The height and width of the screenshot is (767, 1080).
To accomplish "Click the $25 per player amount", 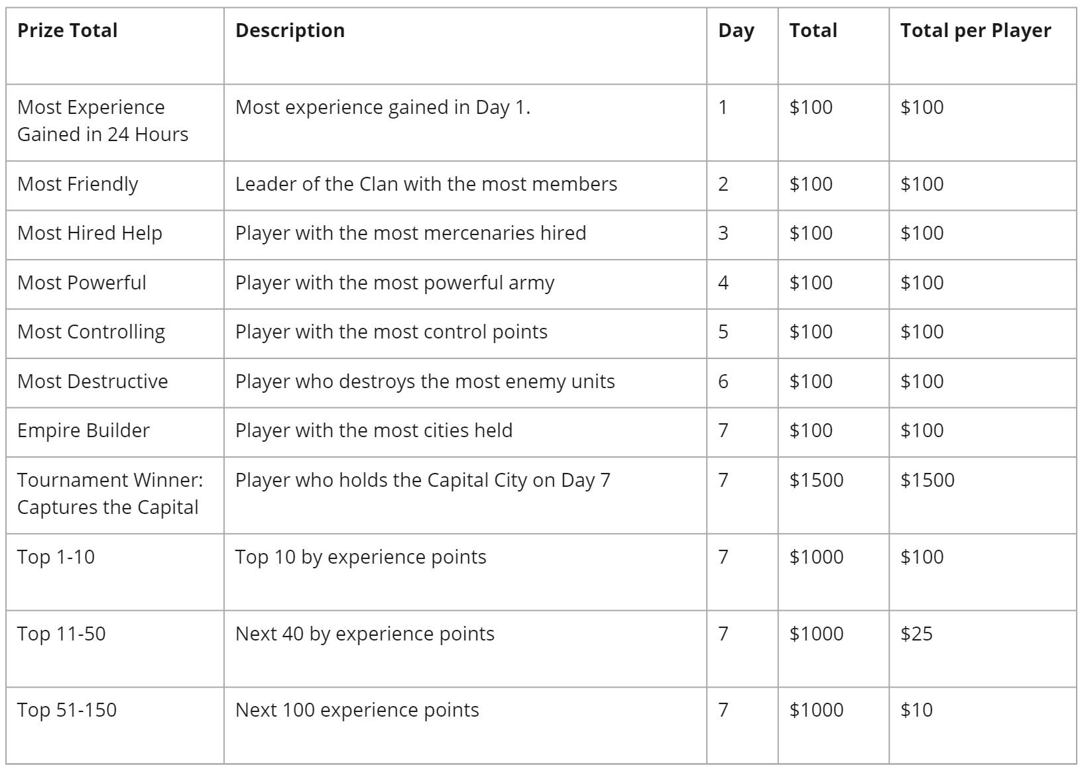I will [916, 634].
